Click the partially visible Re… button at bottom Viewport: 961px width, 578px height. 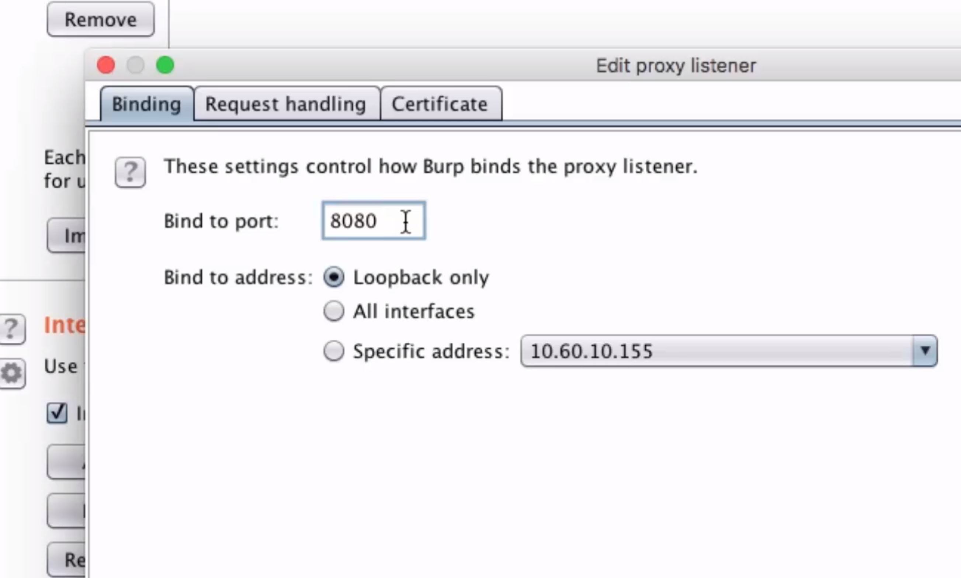coord(66,559)
